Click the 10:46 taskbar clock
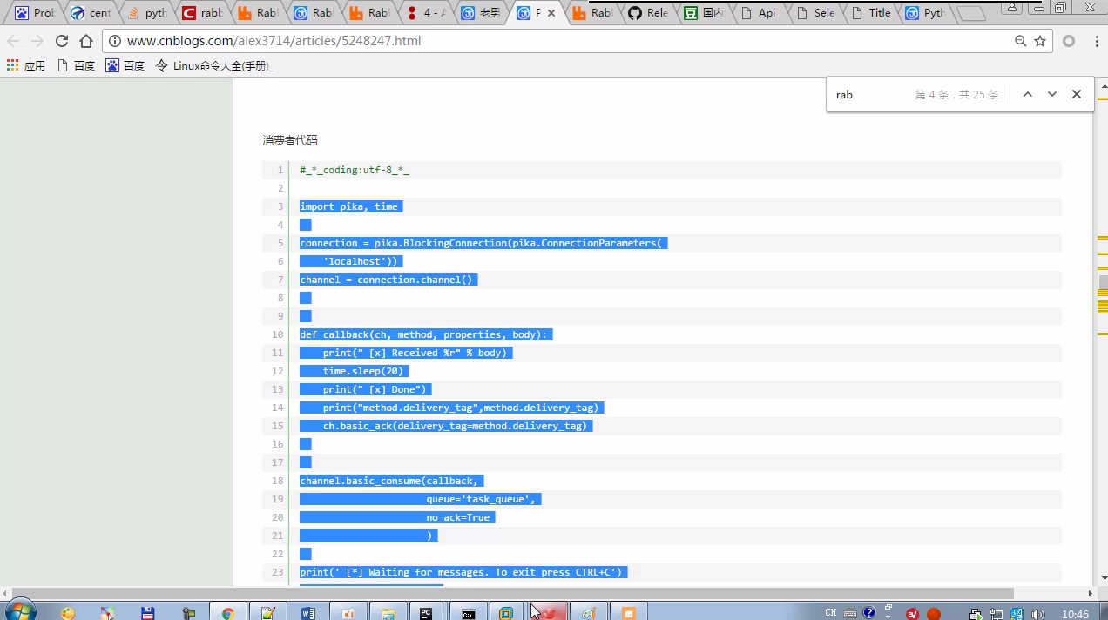This screenshot has height=620, width=1108. tap(1075, 614)
